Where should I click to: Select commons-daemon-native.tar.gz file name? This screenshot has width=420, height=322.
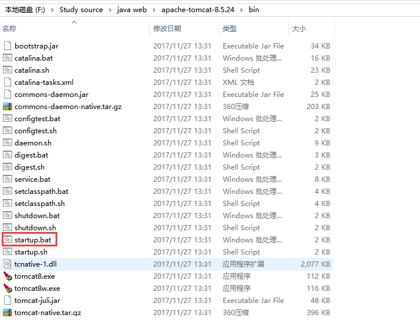pyautogui.click(x=68, y=107)
